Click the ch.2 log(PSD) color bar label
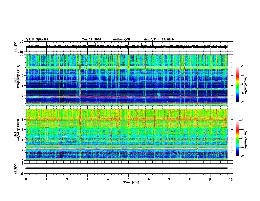This screenshot has height=201, width=260. (246, 140)
